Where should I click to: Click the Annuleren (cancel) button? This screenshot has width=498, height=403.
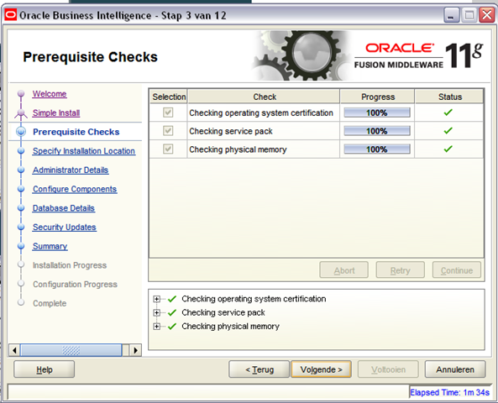tap(455, 369)
